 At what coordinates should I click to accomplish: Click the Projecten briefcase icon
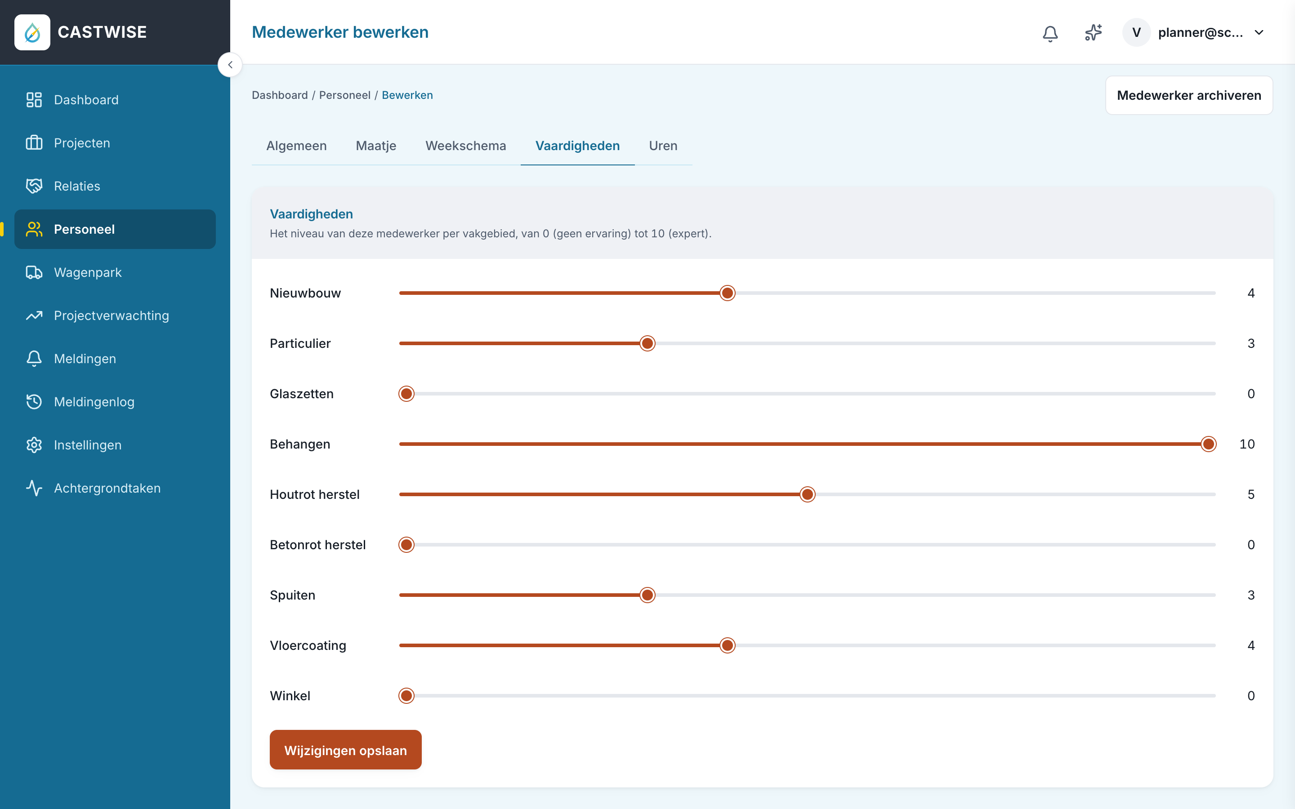pyautogui.click(x=34, y=143)
